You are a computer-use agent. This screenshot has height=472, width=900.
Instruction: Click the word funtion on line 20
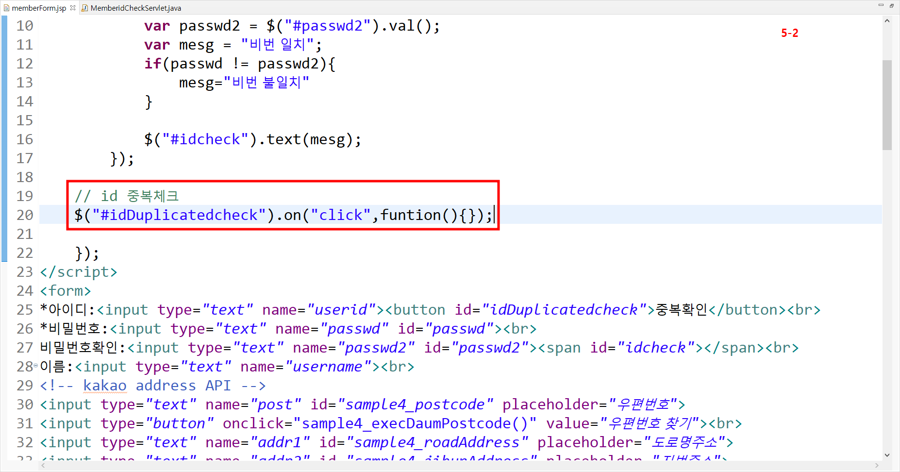pyautogui.click(x=410, y=215)
